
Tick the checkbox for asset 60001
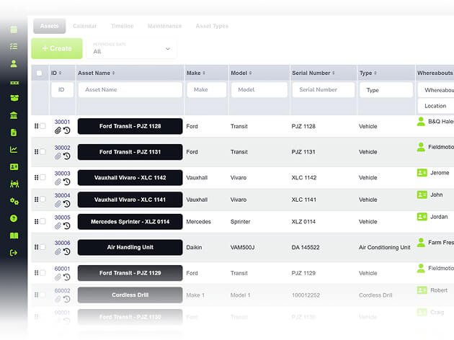(x=43, y=272)
